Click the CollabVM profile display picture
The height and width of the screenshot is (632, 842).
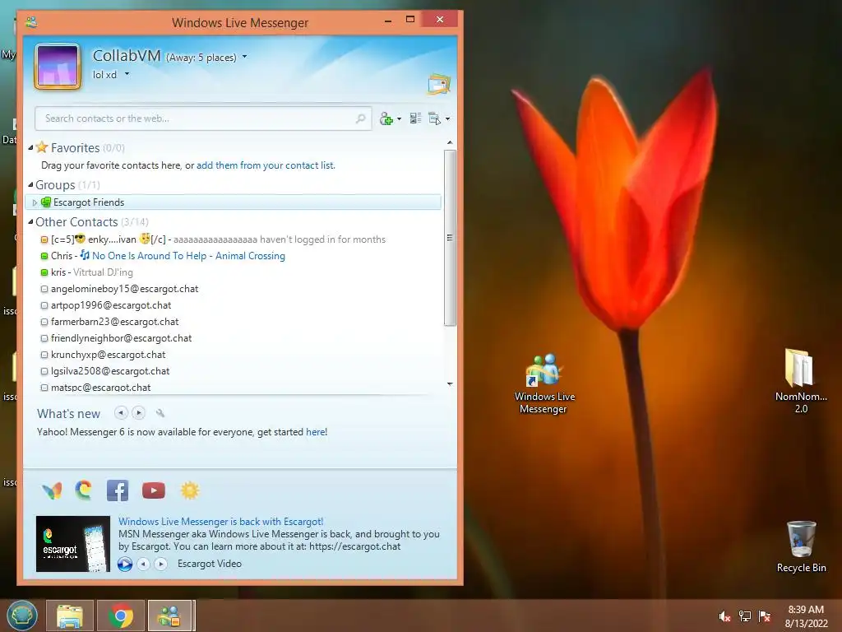click(58, 66)
